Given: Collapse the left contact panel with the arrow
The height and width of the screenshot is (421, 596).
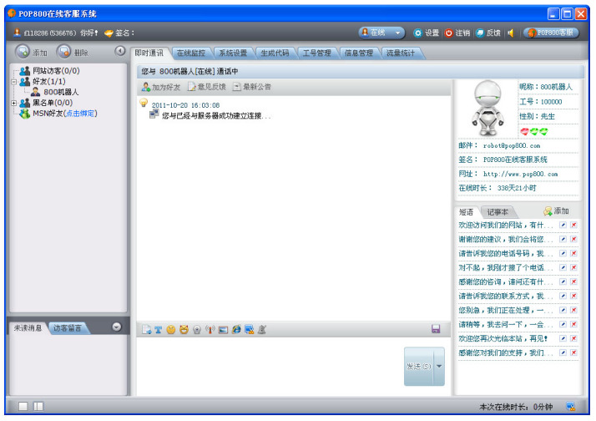Looking at the screenshot, I should (x=120, y=51).
